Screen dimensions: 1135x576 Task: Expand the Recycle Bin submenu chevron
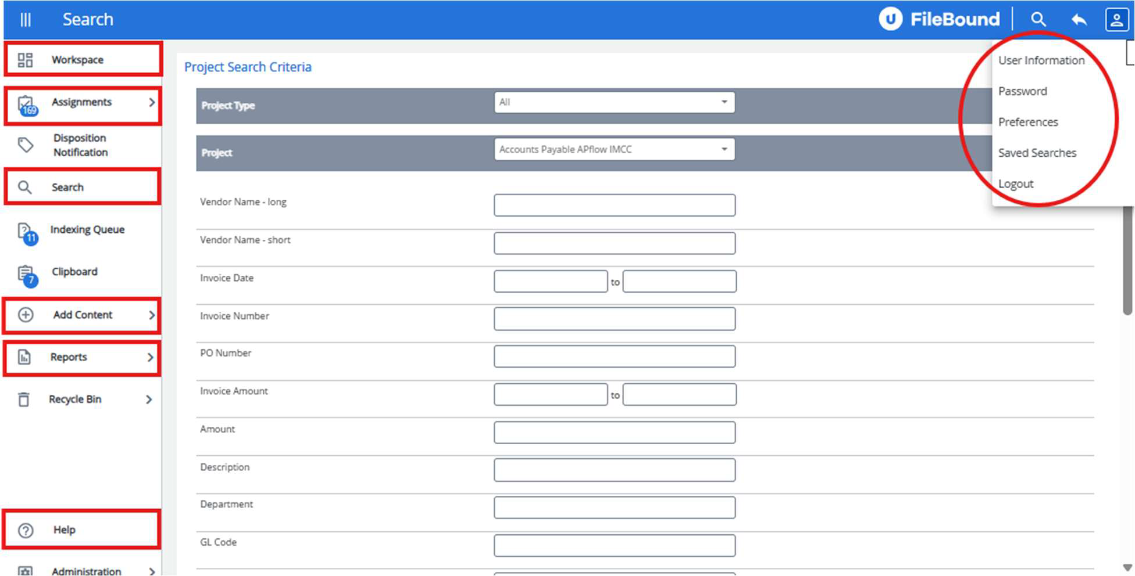149,399
